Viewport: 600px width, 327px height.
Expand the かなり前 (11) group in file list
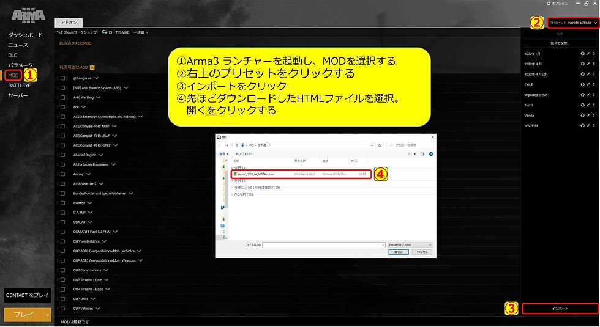232,194
